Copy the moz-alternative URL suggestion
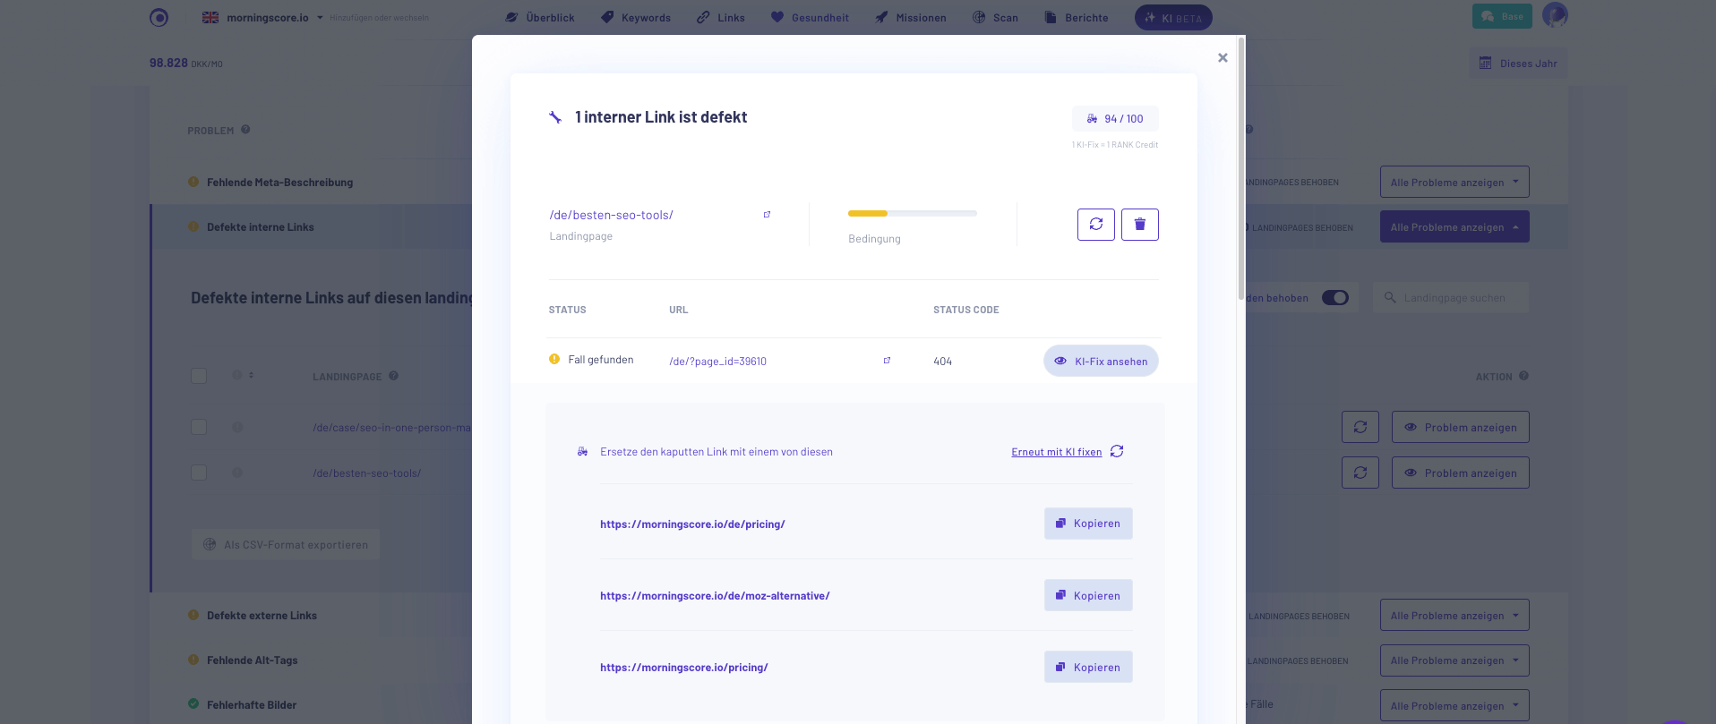Viewport: 1716px width, 724px height. 1088,595
